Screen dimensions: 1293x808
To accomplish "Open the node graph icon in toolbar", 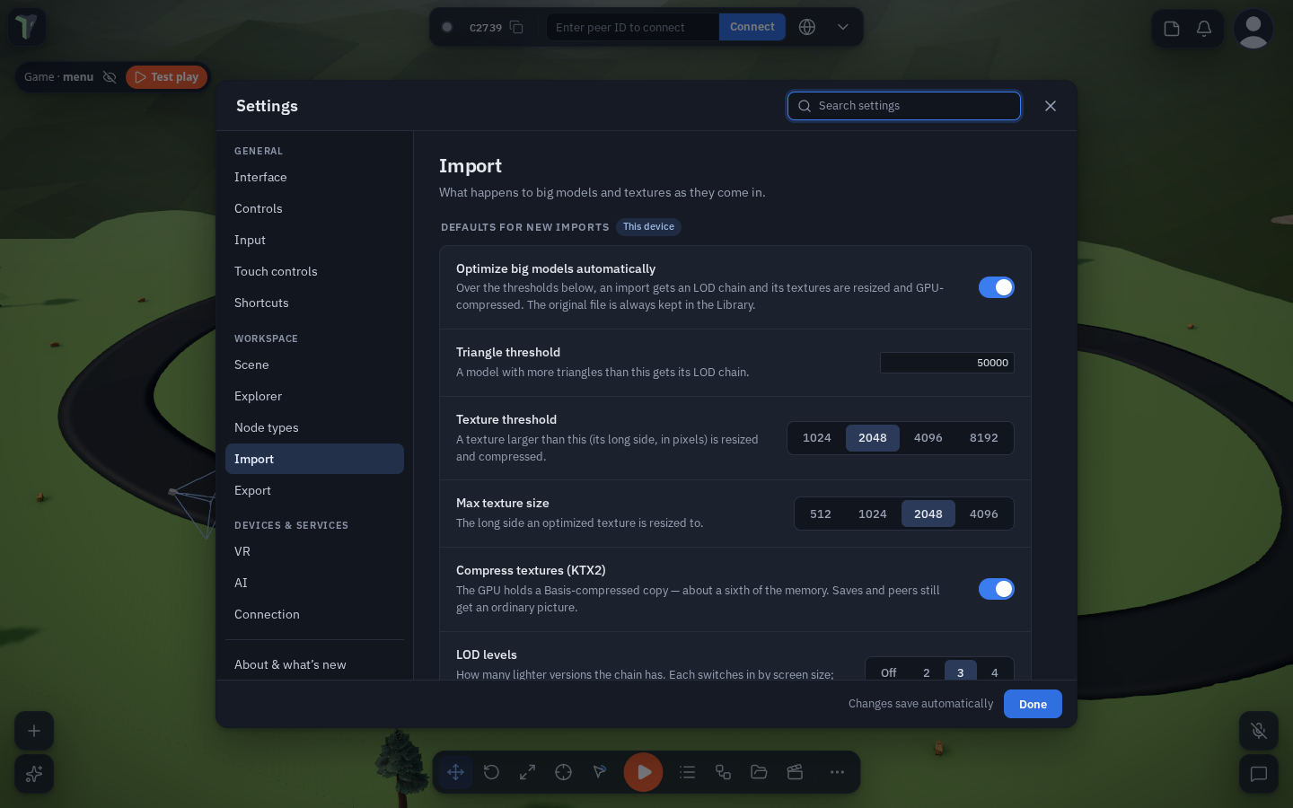I will pyautogui.click(x=724, y=772).
